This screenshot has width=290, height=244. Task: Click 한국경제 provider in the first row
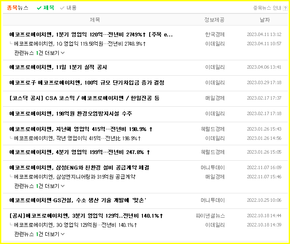[215, 35]
